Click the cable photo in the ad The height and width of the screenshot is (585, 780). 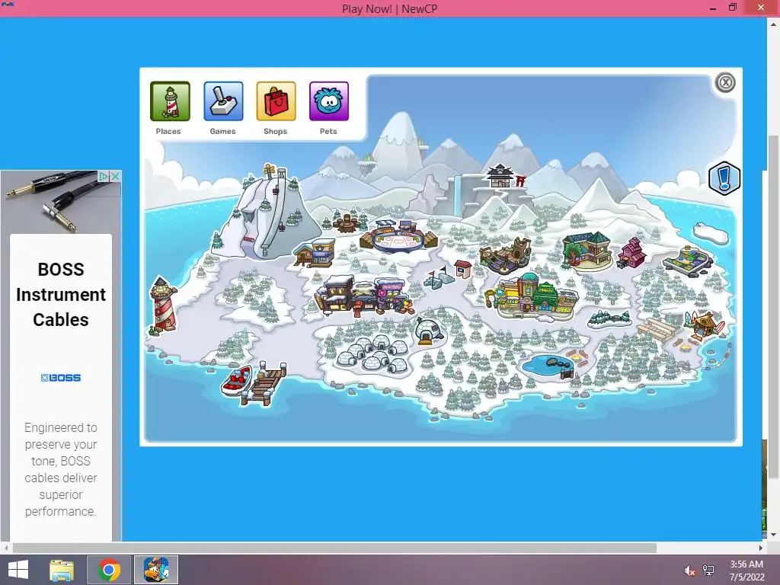(61, 202)
